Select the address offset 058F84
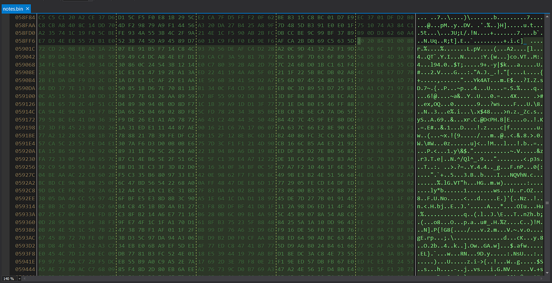552x283 pixels. [24, 17]
